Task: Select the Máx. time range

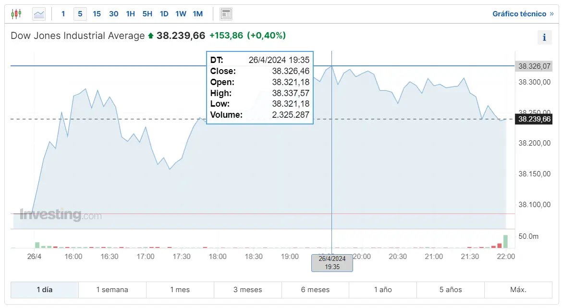Action: [x=518, y=290]
